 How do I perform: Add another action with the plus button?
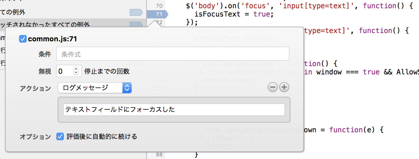tap(284, 87)
